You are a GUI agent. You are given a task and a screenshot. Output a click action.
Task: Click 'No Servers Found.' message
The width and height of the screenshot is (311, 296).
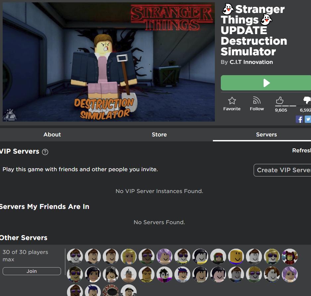pos(159,222)
